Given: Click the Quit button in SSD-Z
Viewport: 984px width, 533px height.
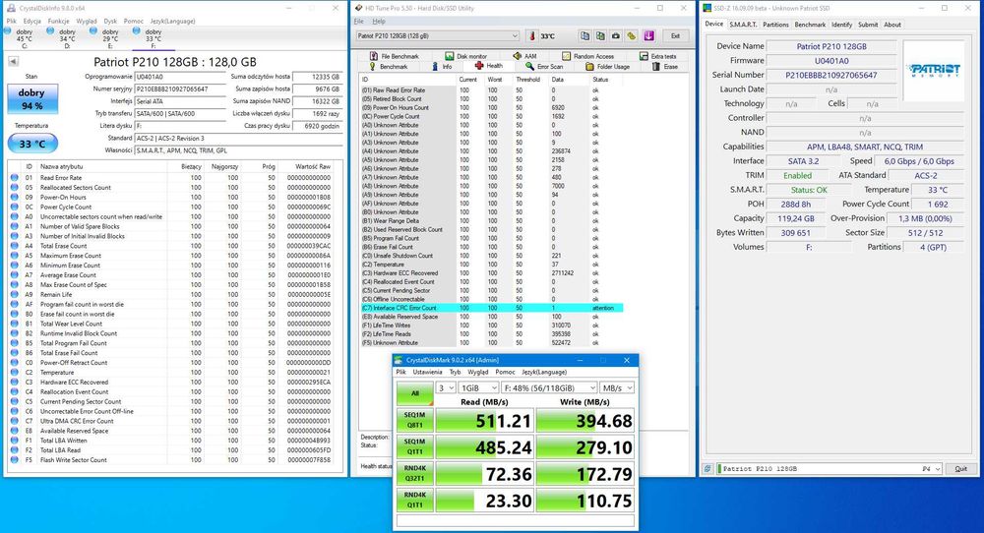Looking at the screenshot, I should point(960,468).
